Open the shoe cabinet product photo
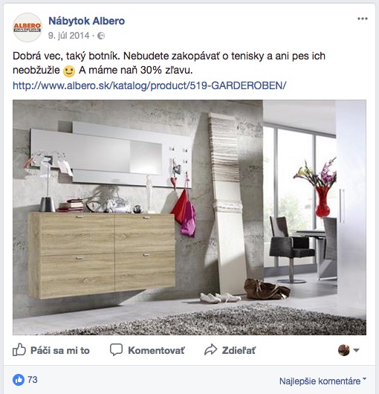The height and width of the screenshot is (394, 379). pos(189,217)
